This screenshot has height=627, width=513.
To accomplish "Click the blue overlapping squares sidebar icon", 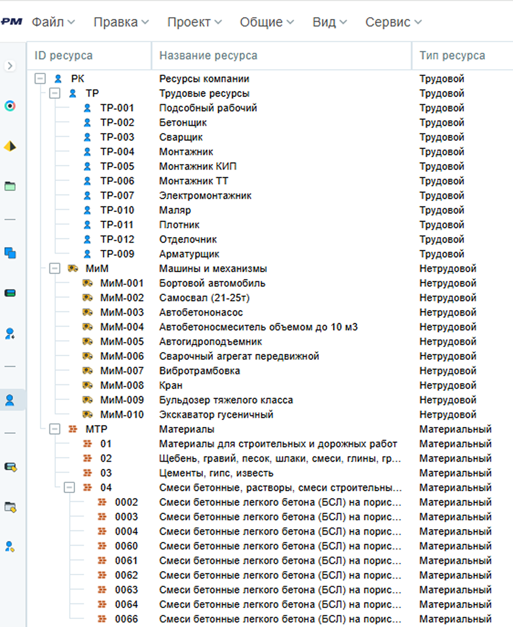I will coord(10,253).
